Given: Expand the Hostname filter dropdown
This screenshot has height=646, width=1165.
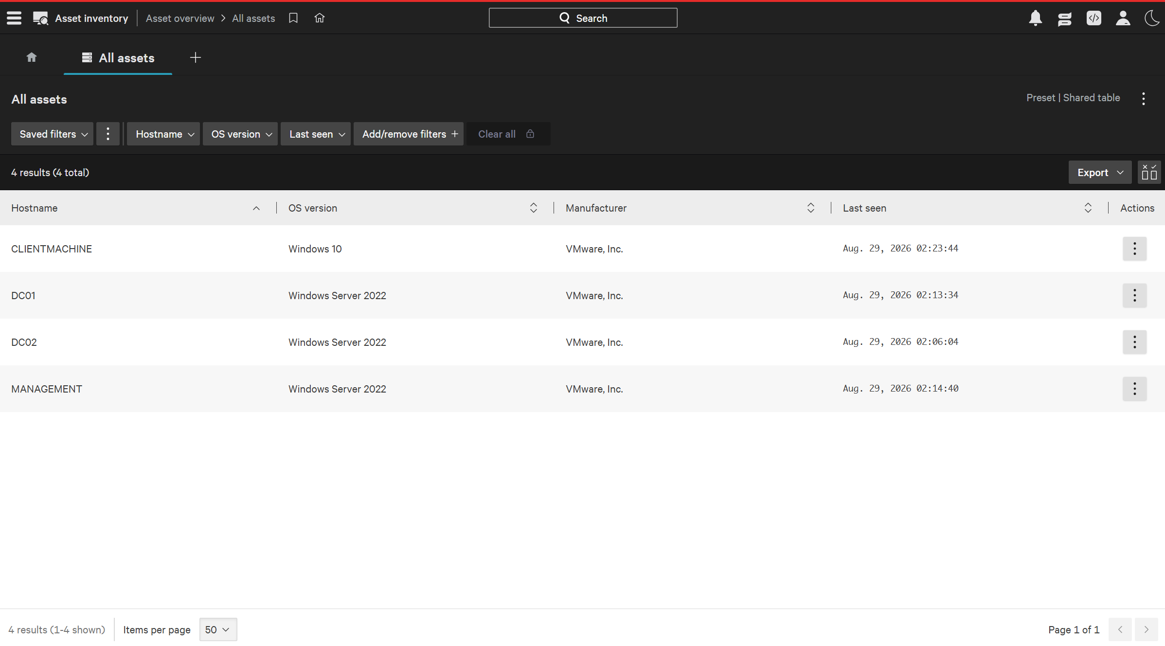Looking at the screenshot, I should click(163, 134).
